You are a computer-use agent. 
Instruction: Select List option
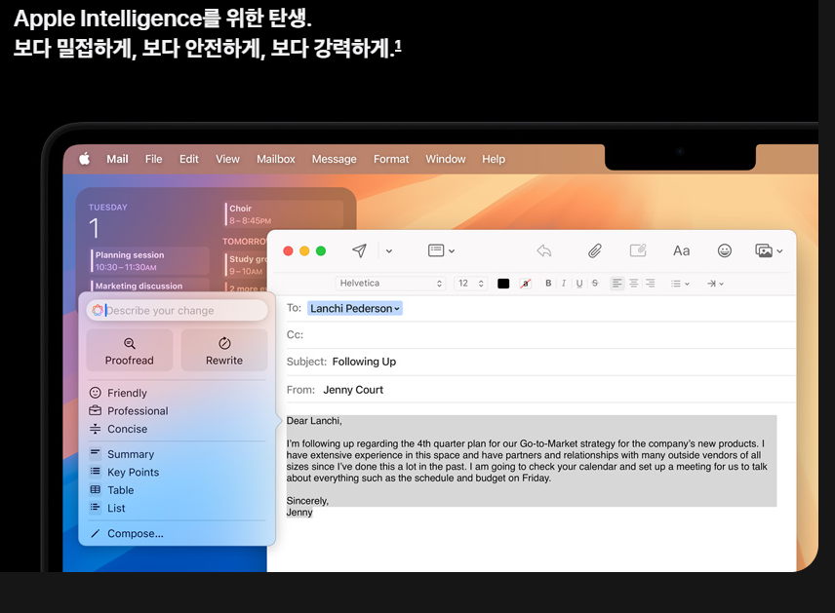107,508
